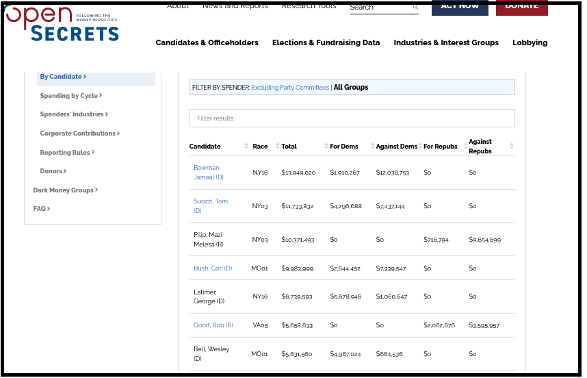Click the $7,437,144 Against Dems value
The width and height of the screenshot is (587, 378).
click(390, 206)
